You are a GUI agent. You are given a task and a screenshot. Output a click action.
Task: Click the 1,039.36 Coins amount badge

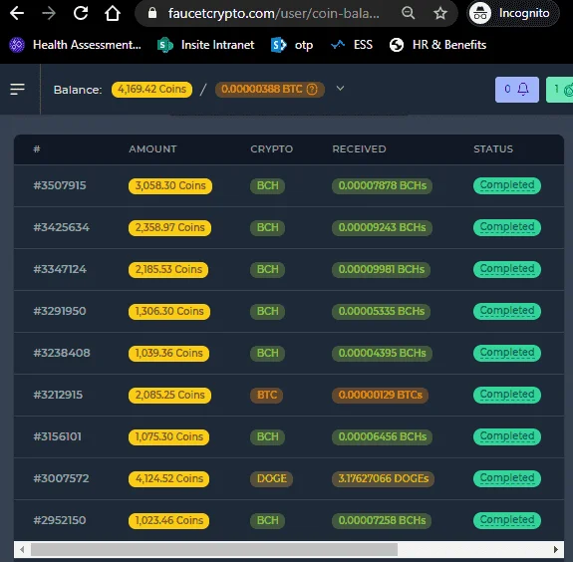point(168,354)
